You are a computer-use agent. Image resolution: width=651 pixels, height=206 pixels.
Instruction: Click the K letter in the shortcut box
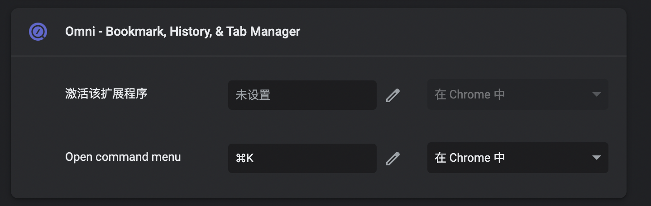[249, 158]
